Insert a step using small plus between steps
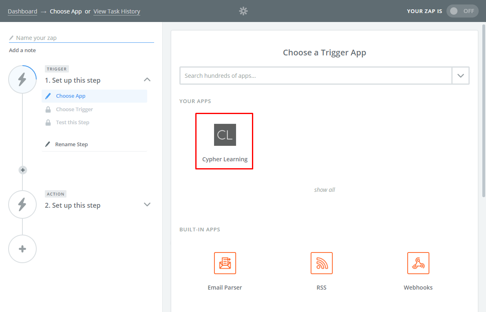This screenshot has width=486, height=312. 22,170
